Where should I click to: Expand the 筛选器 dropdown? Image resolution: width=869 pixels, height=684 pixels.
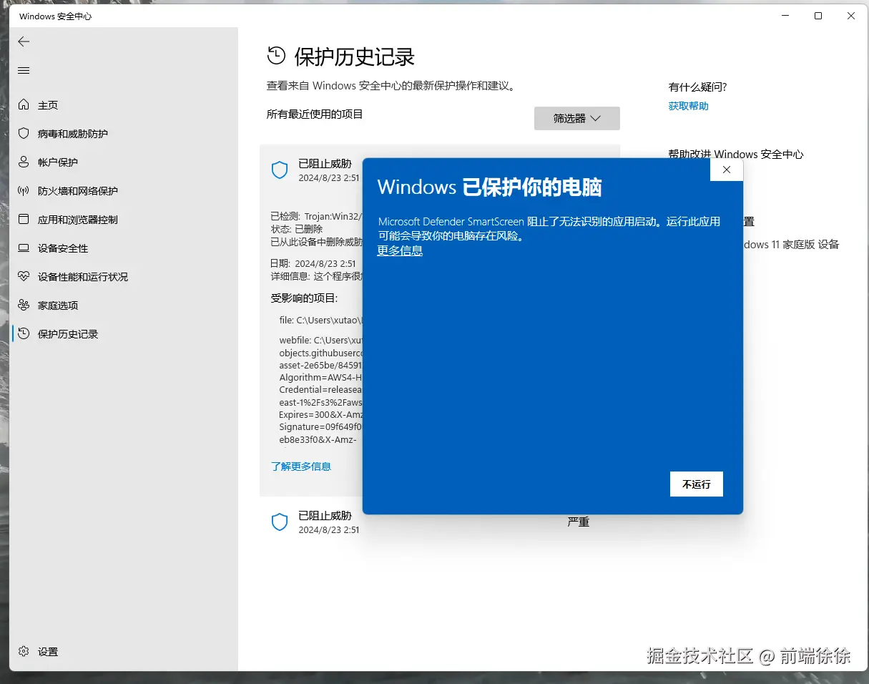[x=576, y=119]
